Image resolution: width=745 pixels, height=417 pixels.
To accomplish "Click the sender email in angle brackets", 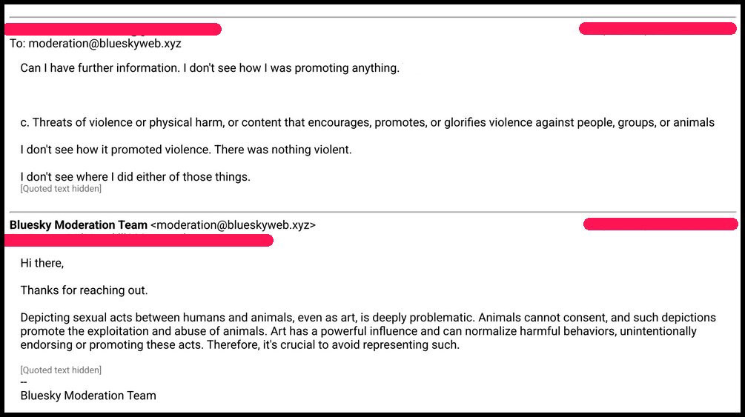I will coord(233,224).
